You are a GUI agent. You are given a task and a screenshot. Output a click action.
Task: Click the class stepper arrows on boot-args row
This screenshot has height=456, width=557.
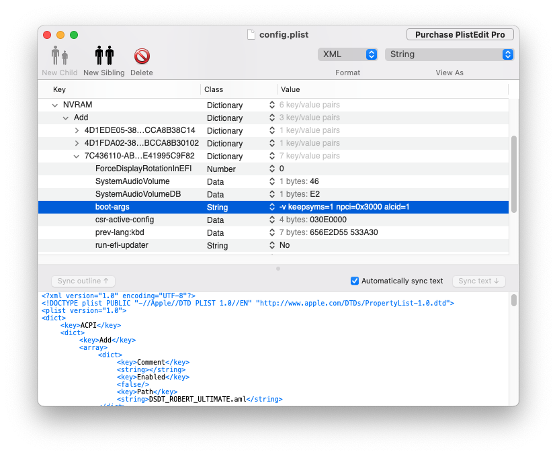(x=271, y=207)
